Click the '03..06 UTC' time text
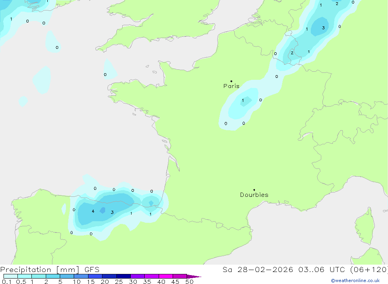The width and height of the screenshot is (388, 284). click(322, 269)
